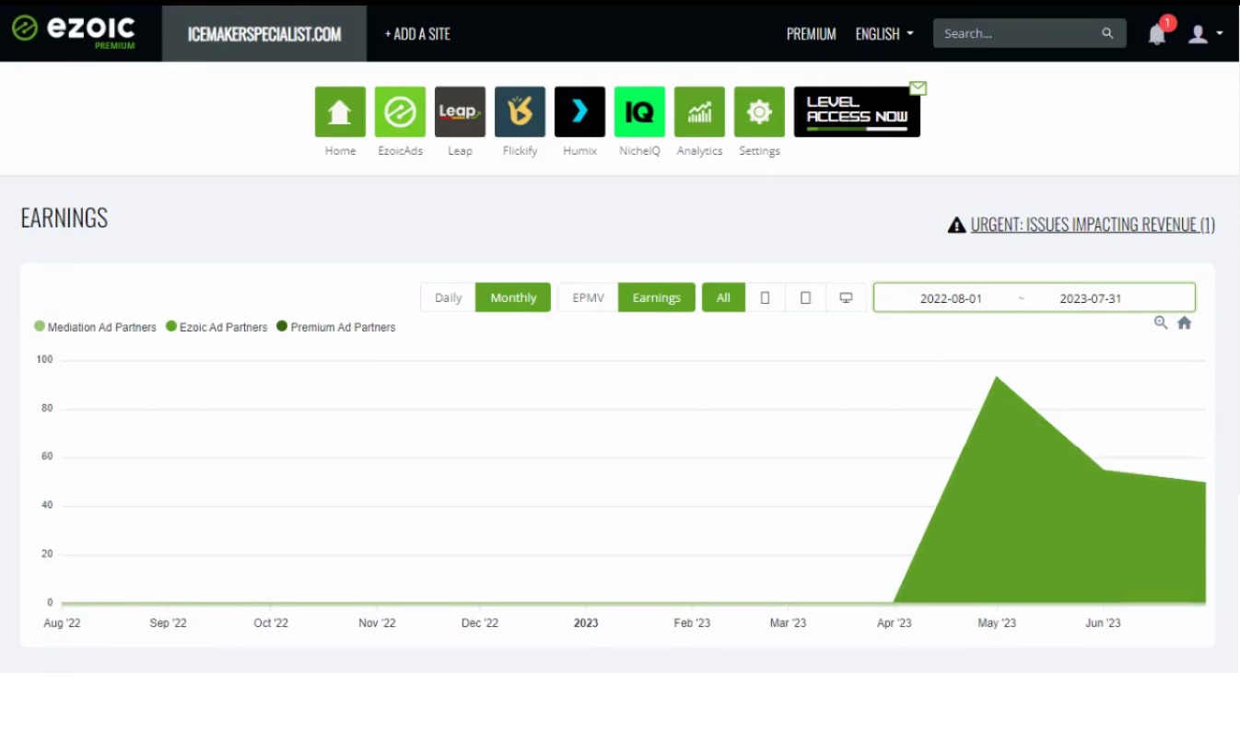Launch the Leap app icon
Screen dimensions: 1240x733
coord(460,112)
